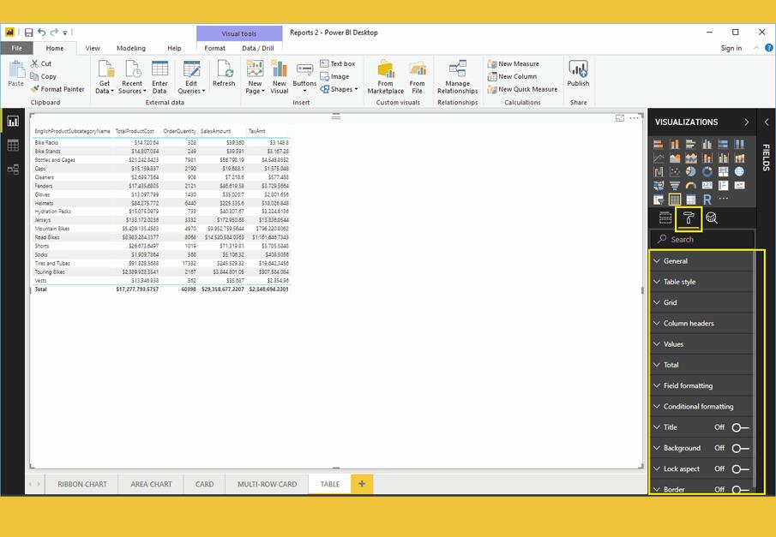
Task: Select the multi-row card visualization
Action: (723, 186)
